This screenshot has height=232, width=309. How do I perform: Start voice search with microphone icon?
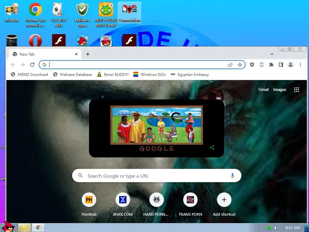point(233,176)
